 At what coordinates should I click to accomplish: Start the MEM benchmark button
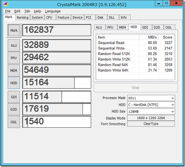point(14,70)
